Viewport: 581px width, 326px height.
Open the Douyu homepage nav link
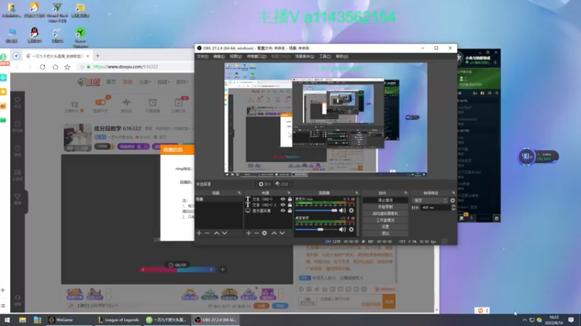pos(111,82)
